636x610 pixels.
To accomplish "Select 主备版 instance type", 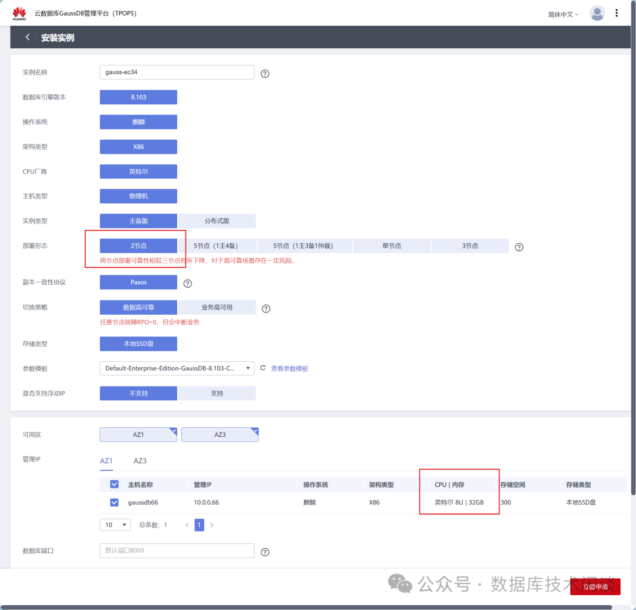I will coord(138,221).
